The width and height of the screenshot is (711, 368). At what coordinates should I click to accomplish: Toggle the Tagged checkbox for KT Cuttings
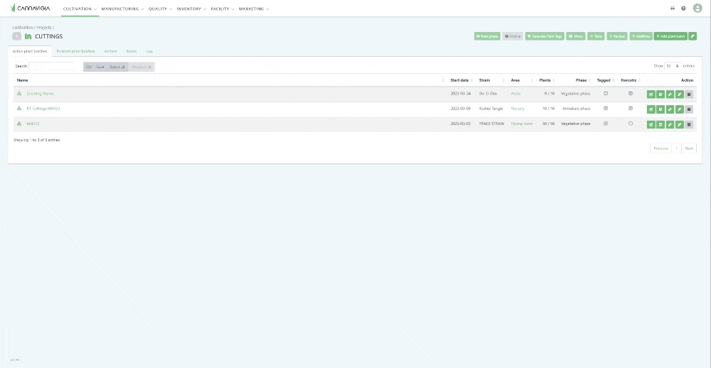[x=606, y=109]
